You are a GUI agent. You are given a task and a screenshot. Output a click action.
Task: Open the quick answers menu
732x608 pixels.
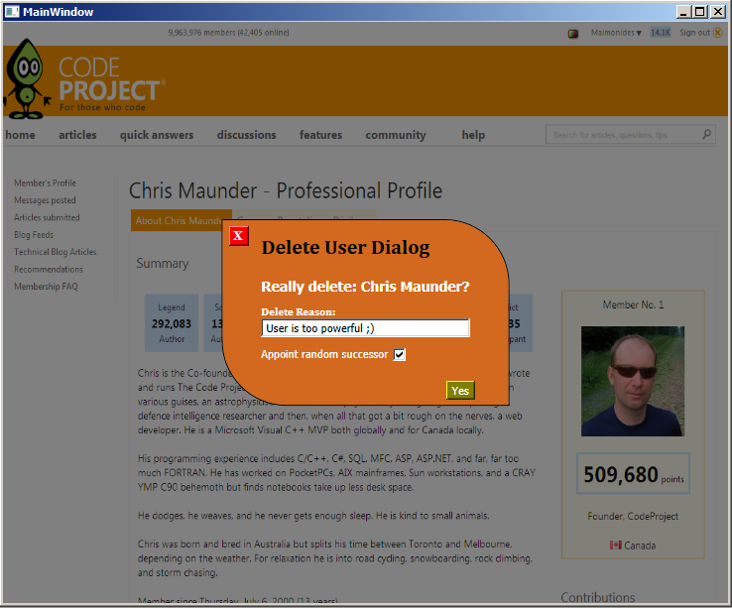coord(157,135)
